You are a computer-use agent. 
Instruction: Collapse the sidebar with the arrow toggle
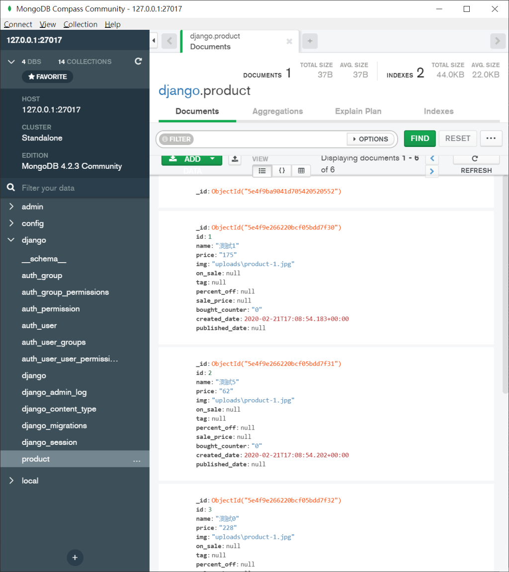point(154,41)
